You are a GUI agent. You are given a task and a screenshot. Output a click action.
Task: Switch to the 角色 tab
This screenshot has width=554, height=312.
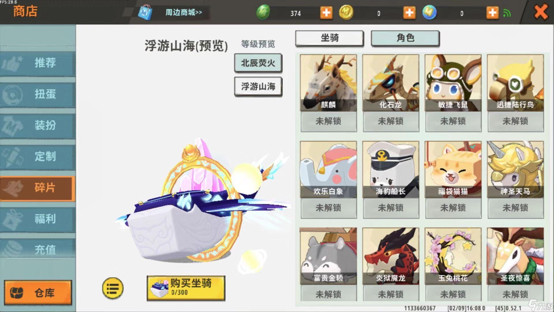coord(405,38)
